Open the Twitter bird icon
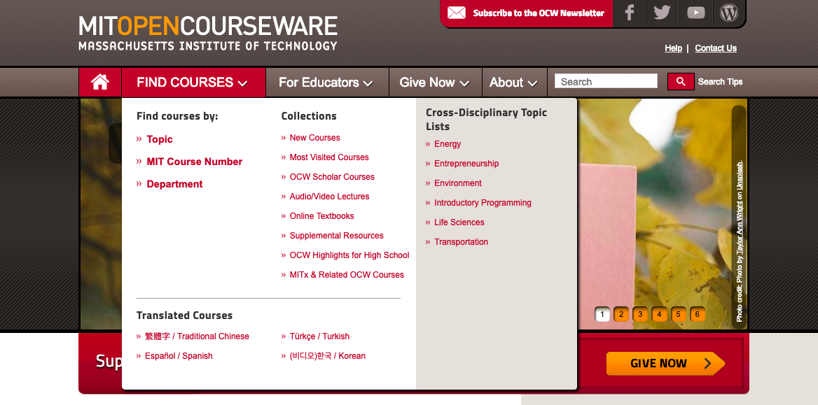The image size is (818, 405). point(662,13)
